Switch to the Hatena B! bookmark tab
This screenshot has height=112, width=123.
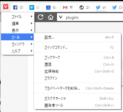click(35, 7)
